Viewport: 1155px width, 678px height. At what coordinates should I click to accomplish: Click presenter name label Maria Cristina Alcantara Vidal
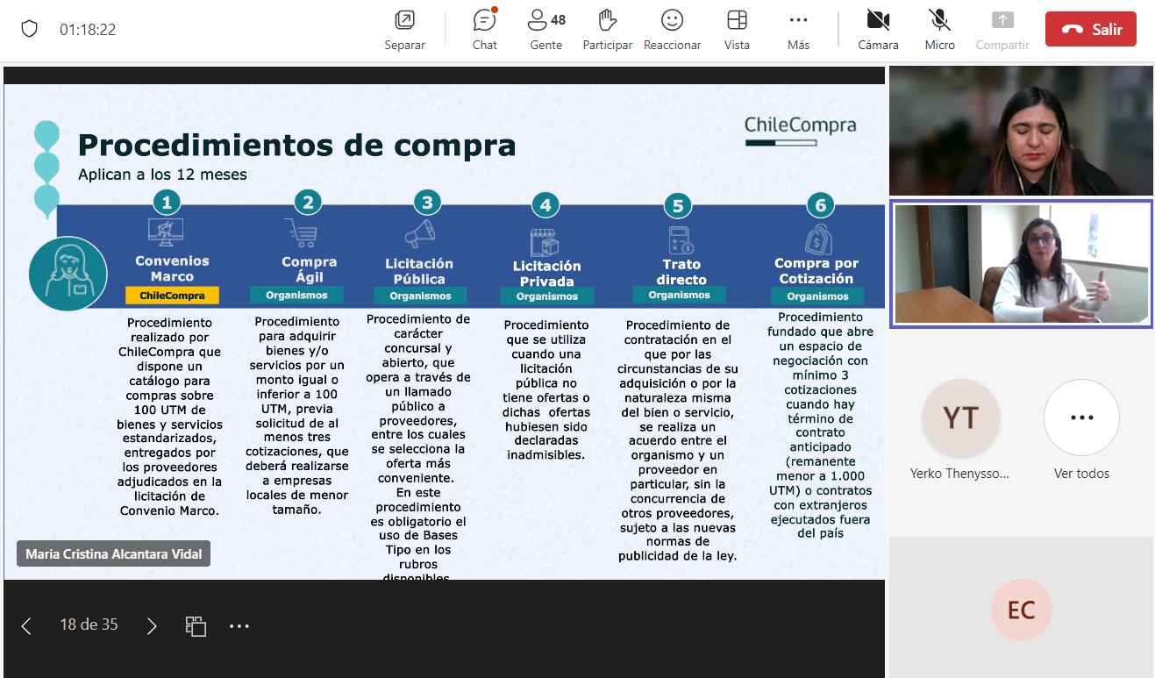tap(114, 553)
